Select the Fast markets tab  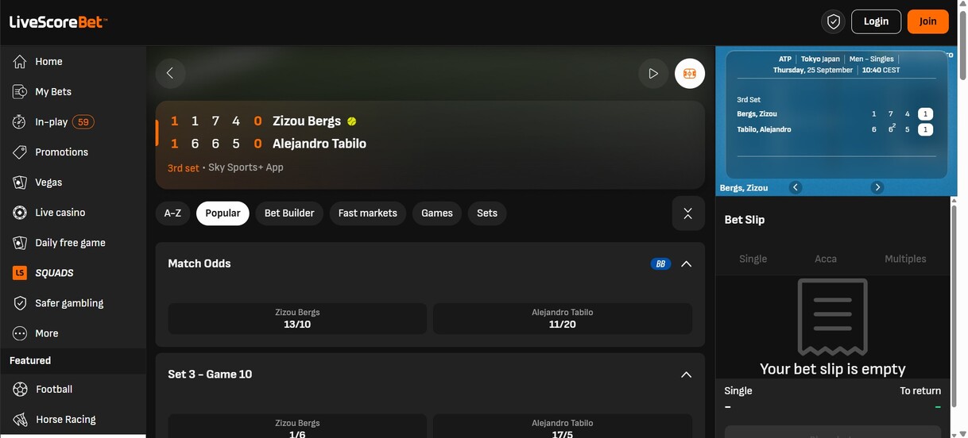pyautogui.click(x=367, y=213)
